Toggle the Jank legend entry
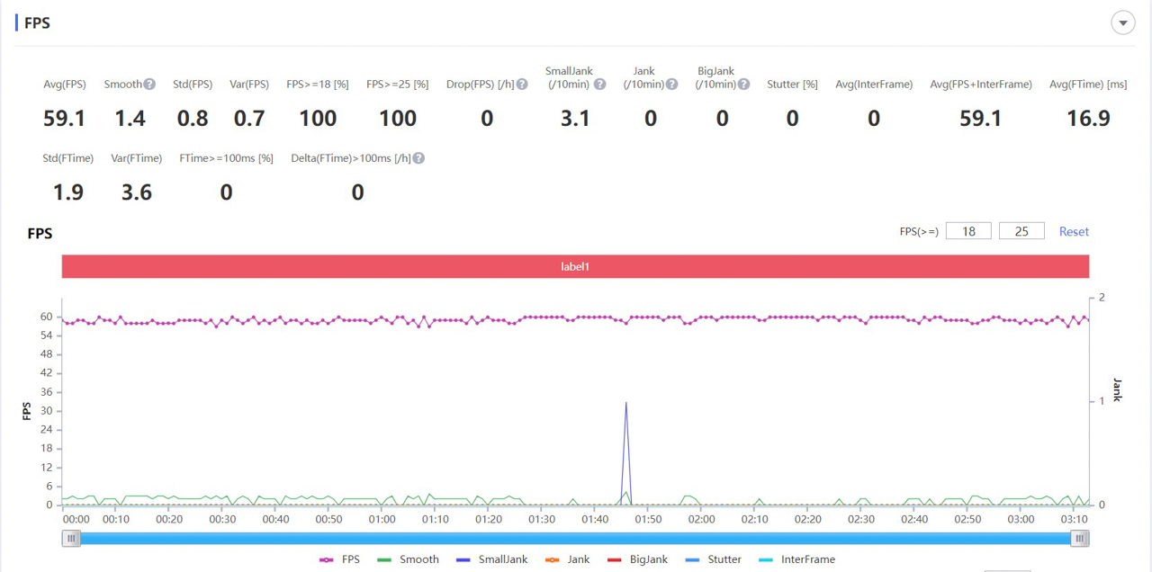Viewport: 1152px width, 572px height. [567, 559]
